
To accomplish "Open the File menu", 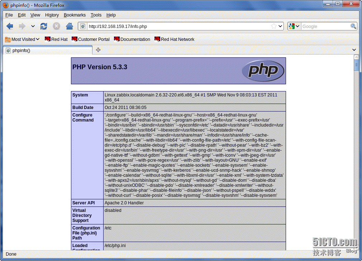I will [9, 15].
